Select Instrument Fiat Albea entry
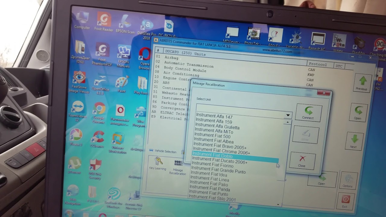The image size is (386, 217). (214, 141)
